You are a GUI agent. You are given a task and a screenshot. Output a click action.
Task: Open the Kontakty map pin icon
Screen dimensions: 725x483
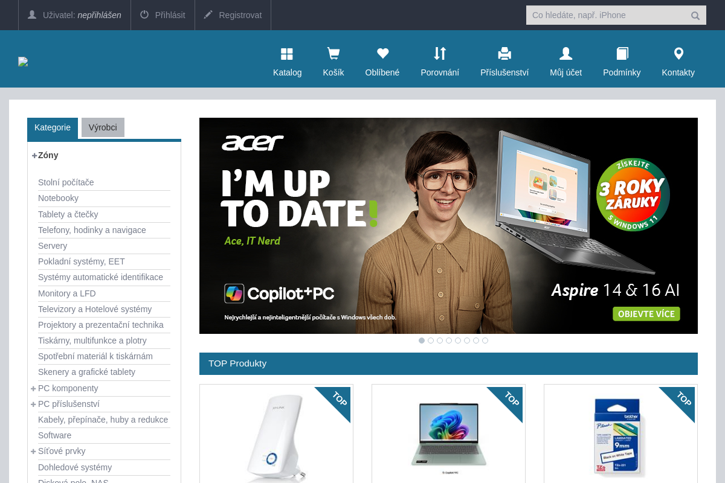point(678,54)
